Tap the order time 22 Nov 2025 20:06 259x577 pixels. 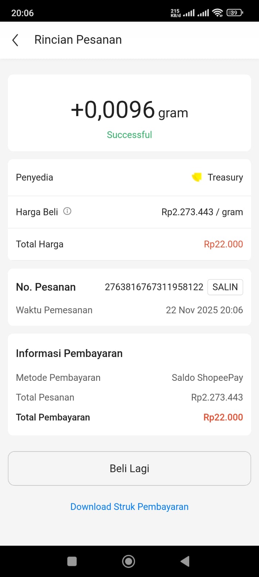click(x=204, y=310)
